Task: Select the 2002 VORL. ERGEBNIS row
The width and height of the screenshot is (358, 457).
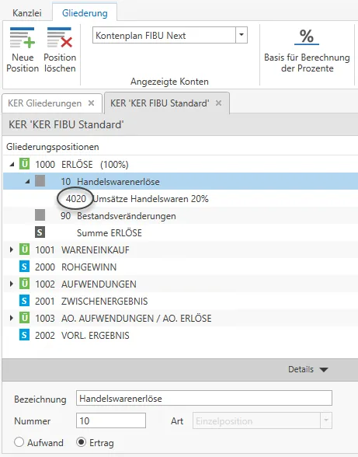Action: 180,335
